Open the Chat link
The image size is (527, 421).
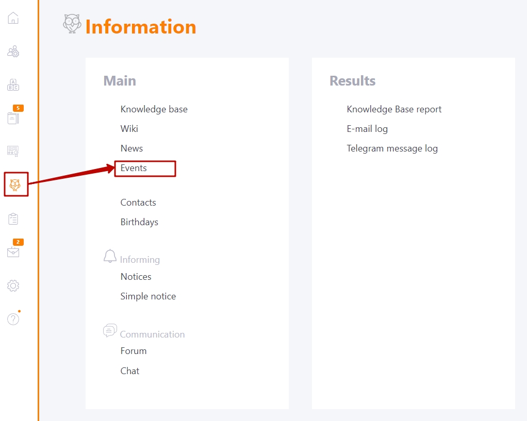[130, 371]
